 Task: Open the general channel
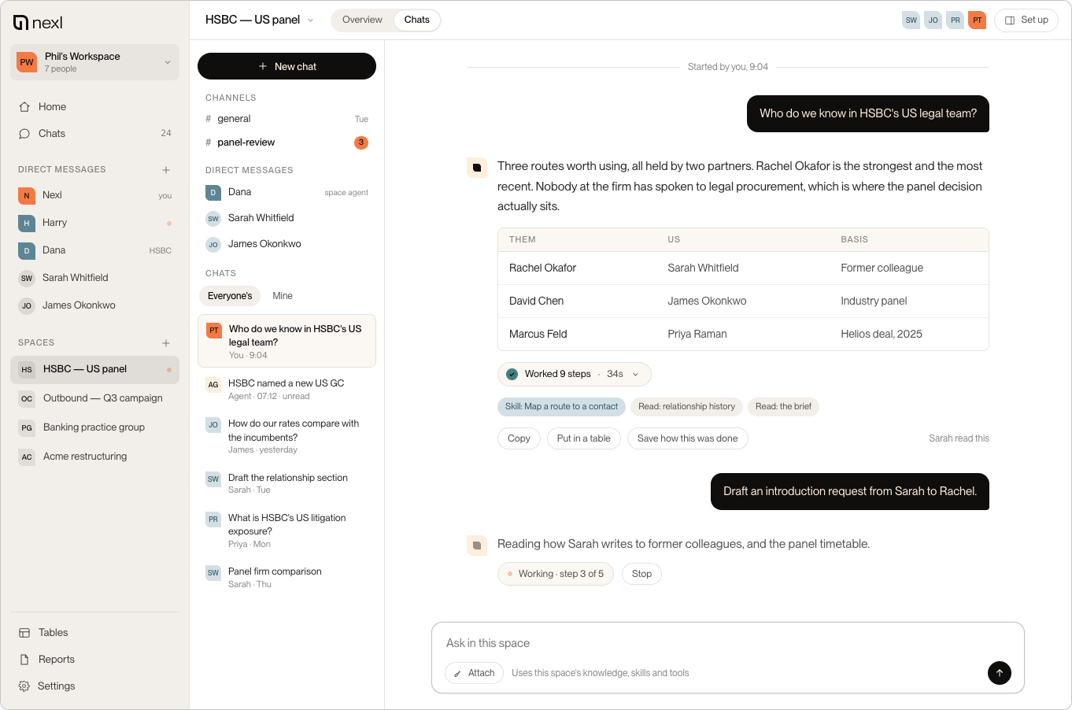click(286, 119)
